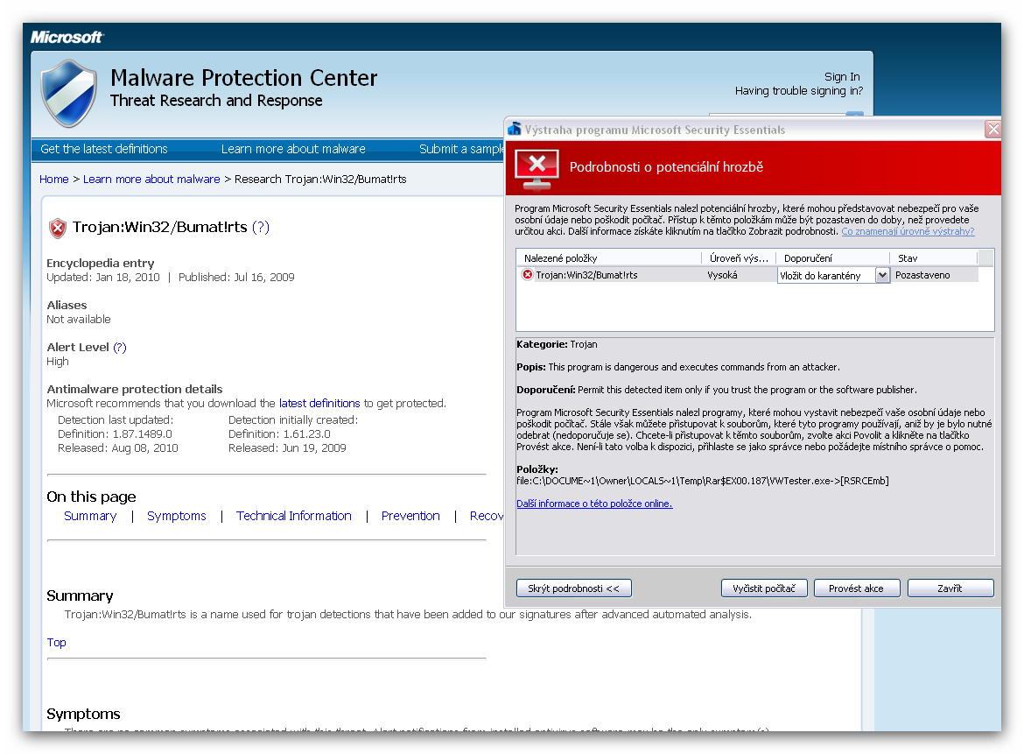Image resolution: width=1024 pixels, height=754 pixels.
Task: Click the 'Definition: 1.87.1489.0' text
Action: point(115,433)
